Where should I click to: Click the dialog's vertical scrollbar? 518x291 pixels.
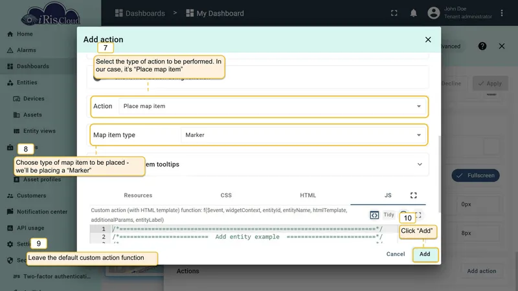pyautogui.click(x=439, y=174)
